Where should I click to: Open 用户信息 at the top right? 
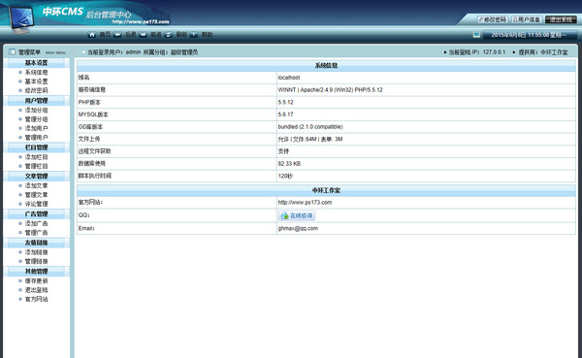coord(527,19)
